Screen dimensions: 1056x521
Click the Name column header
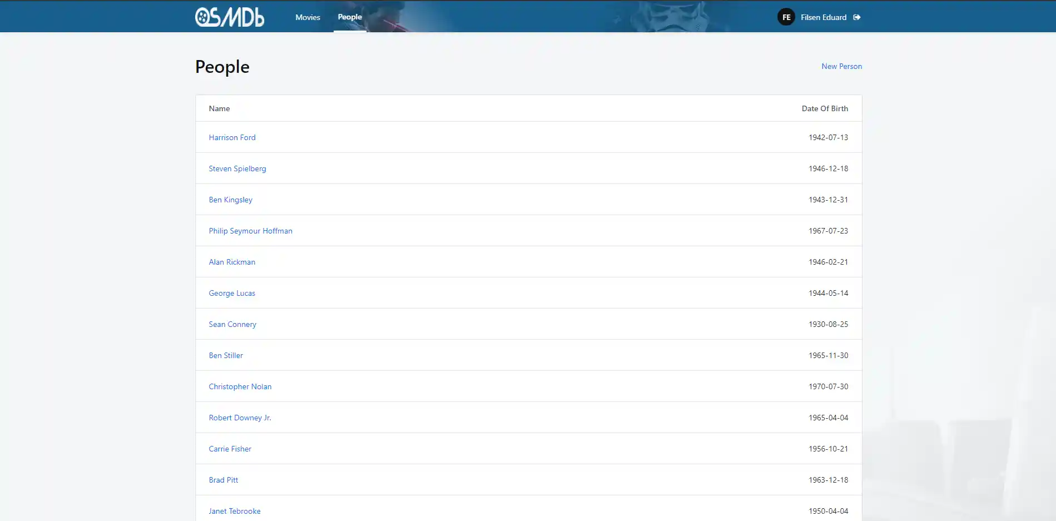point(219,108)
